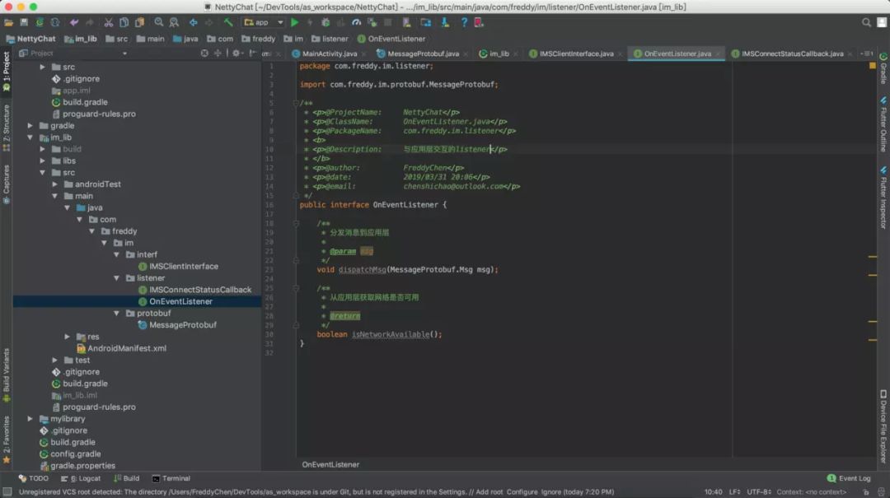890x498 pixels.
Task: Click the Save All icon in toolbar
Action: pyautogui.click(x=23, y=22)
